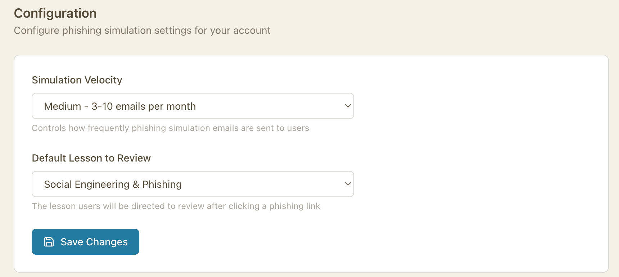Open the Default Lesson to Review dropdown
The width and height of the screenshot is (619, 277).
(193, 184)
